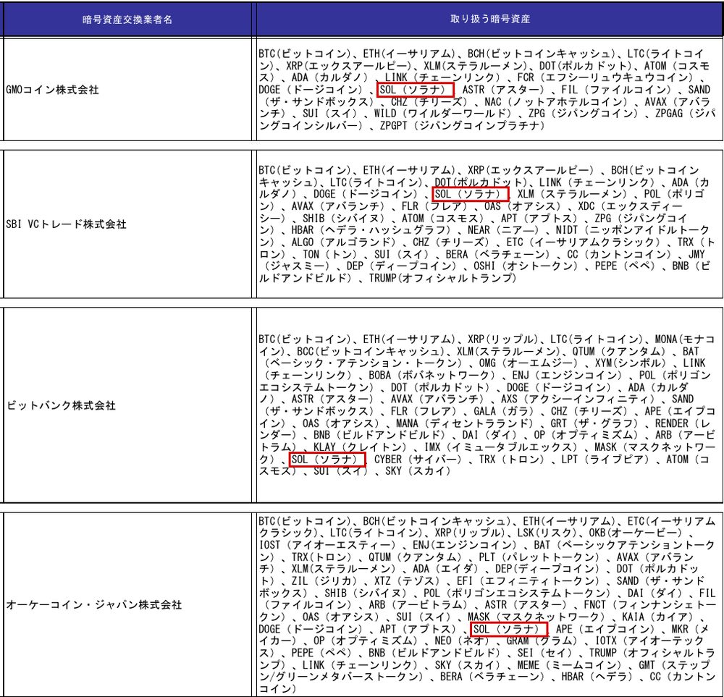Click XTZ(テゾス) in the オーケーコイン・ジャパン row
Image resolution: width=724 pixels, height=697 pixels.
(x=407, y=581)
